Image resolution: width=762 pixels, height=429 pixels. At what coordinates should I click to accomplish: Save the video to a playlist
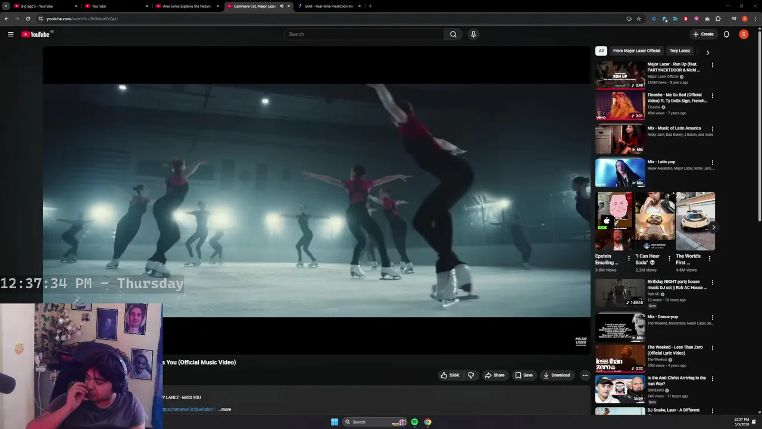[x=524, y=375]
